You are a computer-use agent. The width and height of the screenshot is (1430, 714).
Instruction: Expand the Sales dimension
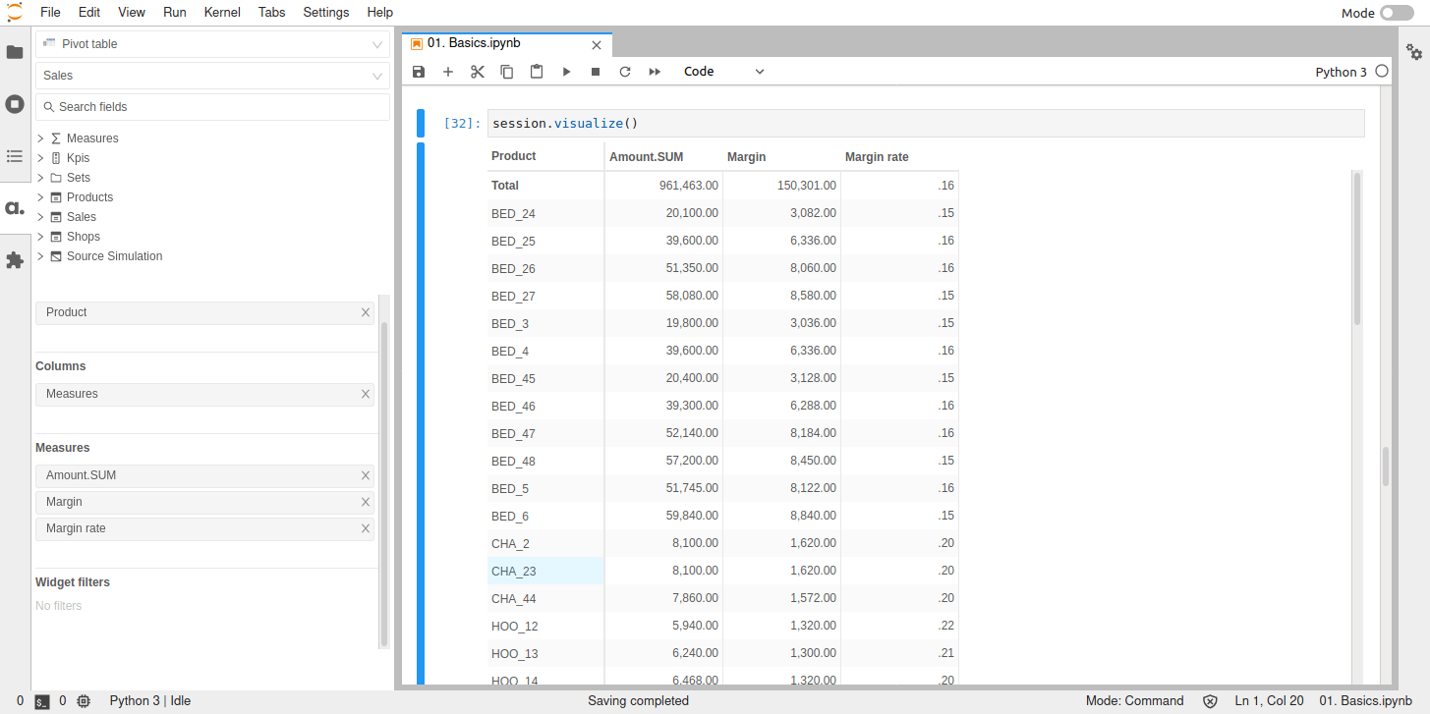click(x=40, y=217)
